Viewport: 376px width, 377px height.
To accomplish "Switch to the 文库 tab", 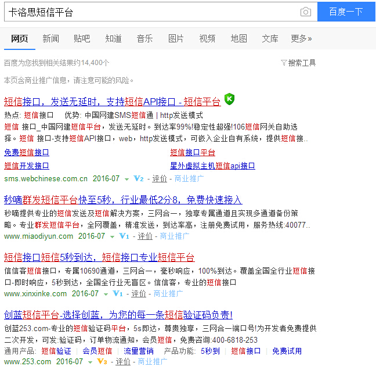I will point(270,38).
